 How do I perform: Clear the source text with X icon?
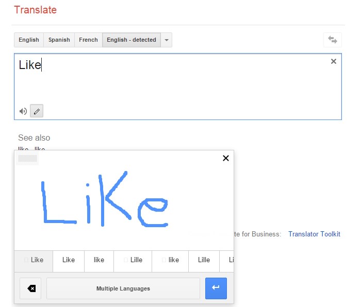(x=333, y=61)
